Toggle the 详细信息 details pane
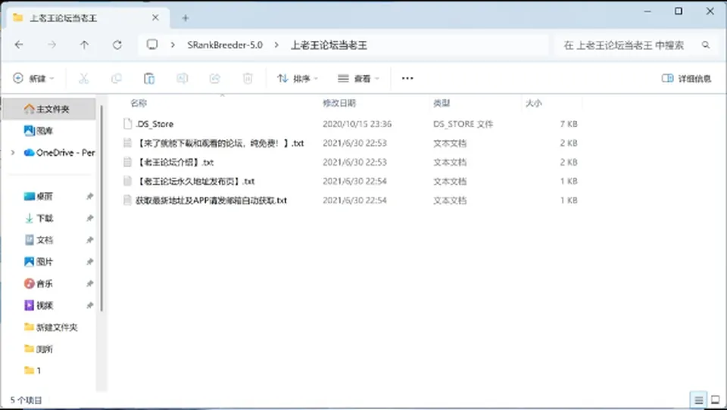The image size is (727, 410). tap(686, 79)
